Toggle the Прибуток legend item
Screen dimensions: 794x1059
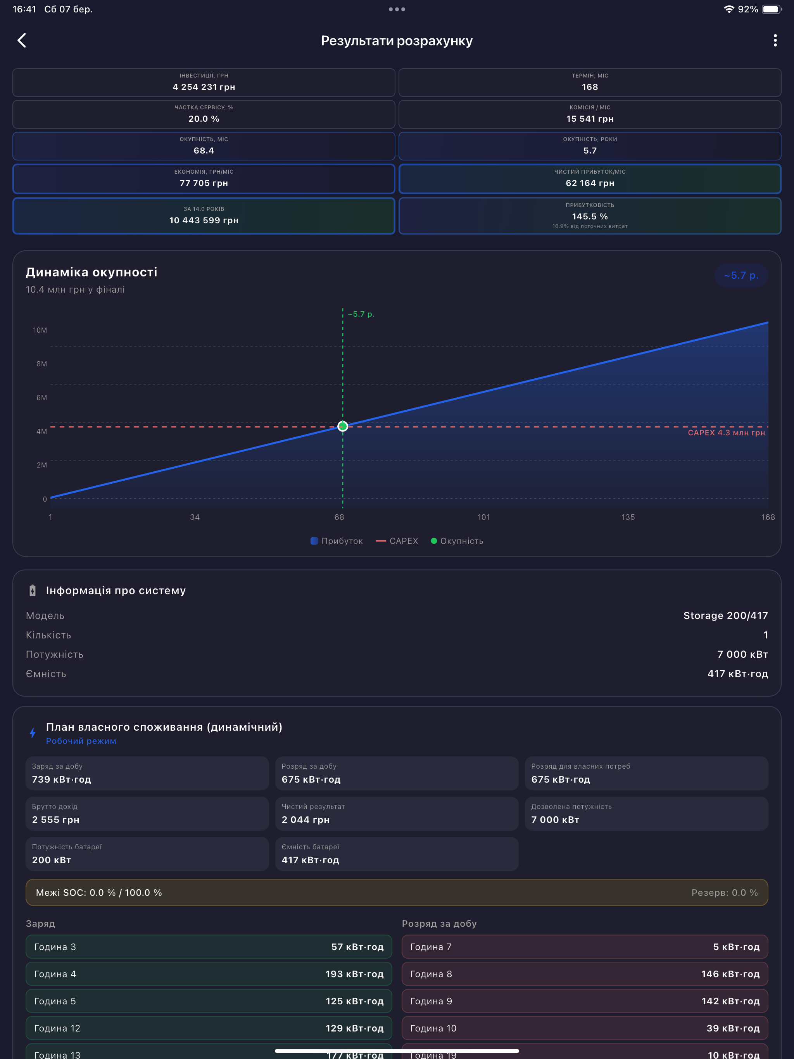click(337, 541)
